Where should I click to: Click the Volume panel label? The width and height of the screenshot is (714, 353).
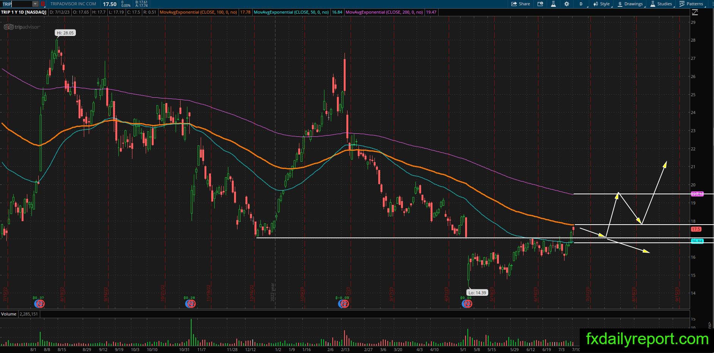coord(9,314)
